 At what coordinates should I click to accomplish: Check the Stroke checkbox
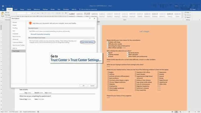[158, 78]
